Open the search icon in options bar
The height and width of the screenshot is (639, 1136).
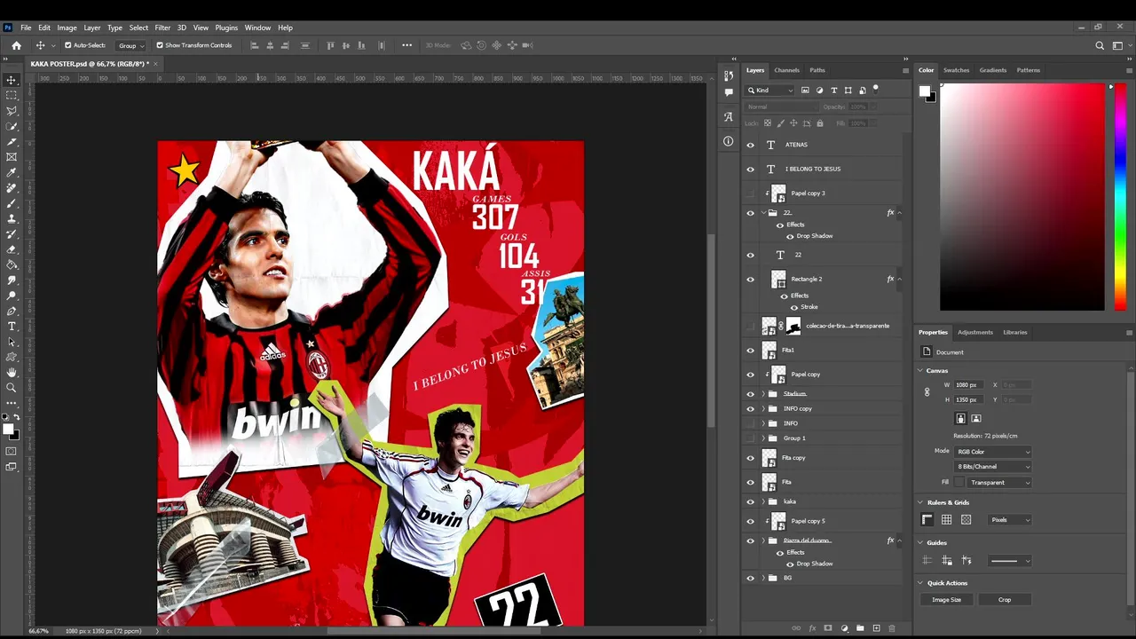(1100, 45)
